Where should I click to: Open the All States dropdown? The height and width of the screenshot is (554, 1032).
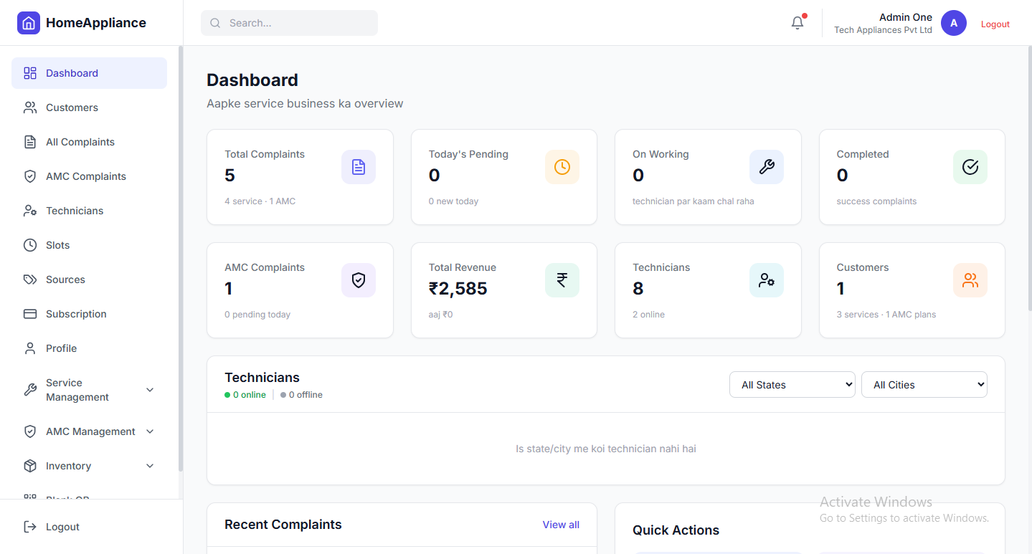pyautogui.click(x=792, y=385)
